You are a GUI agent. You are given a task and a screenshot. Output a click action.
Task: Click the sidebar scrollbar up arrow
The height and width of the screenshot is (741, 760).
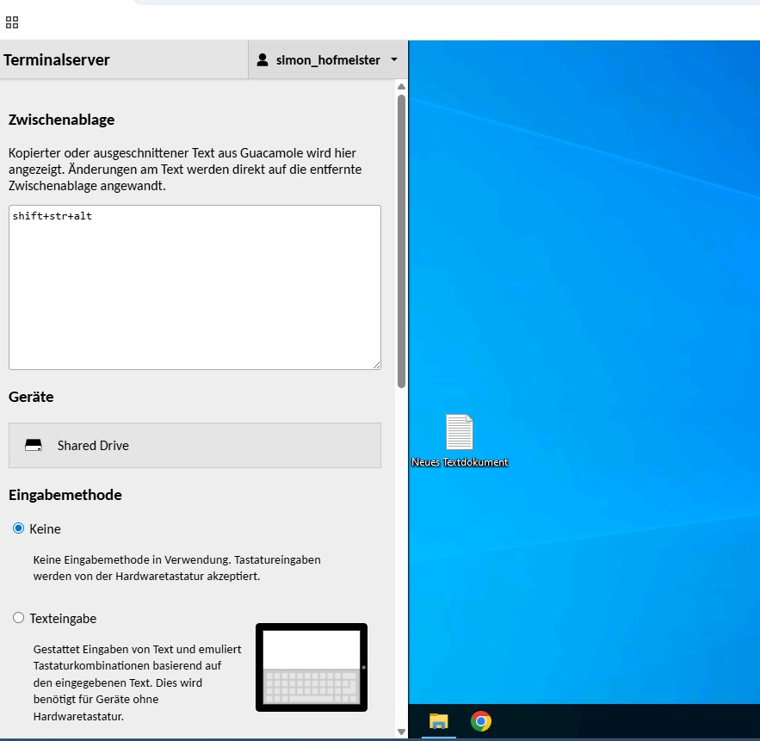(x=401, y=85)
